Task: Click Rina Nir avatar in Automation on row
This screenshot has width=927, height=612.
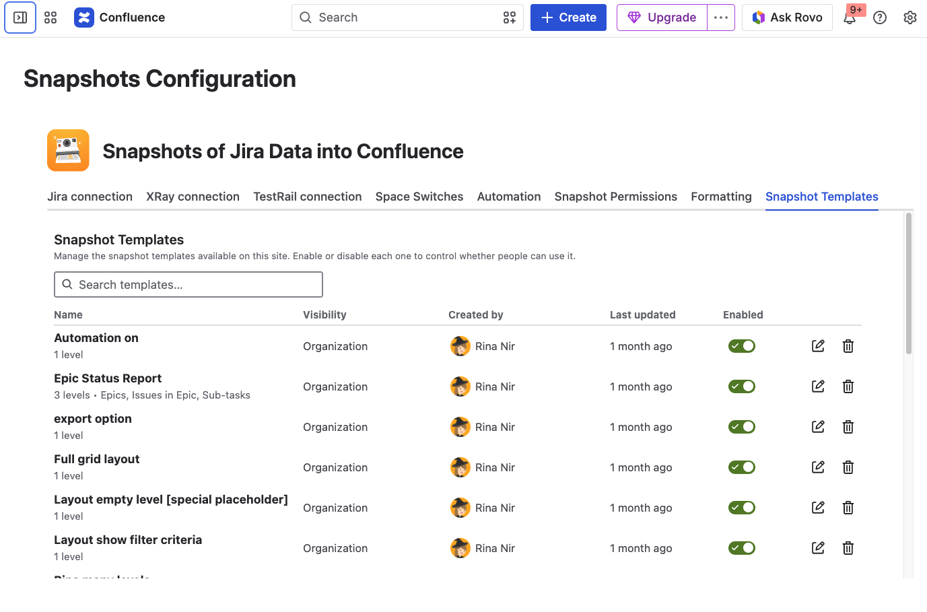Action: coord(460,346)
